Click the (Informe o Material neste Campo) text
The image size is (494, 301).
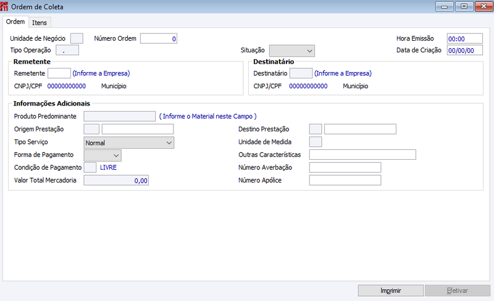click(x=207, y=116)
